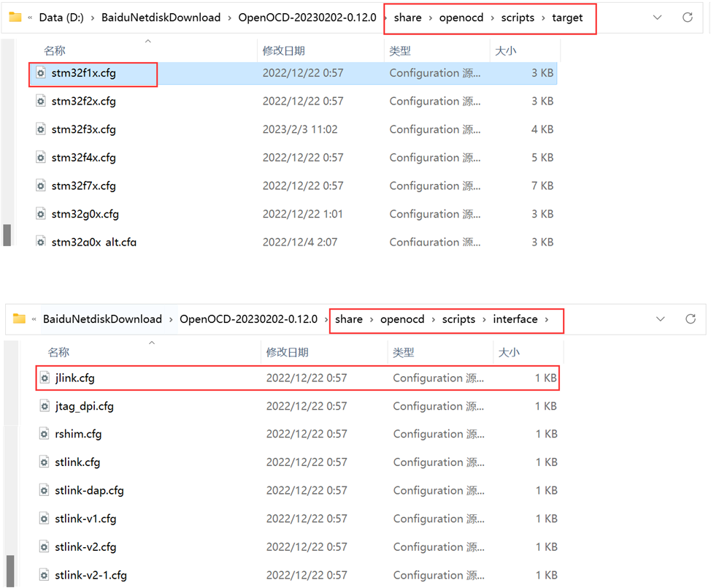Click the rshim.cfg file icon
The height and width of the screenshot is (588, 711).
click(45, 435)
